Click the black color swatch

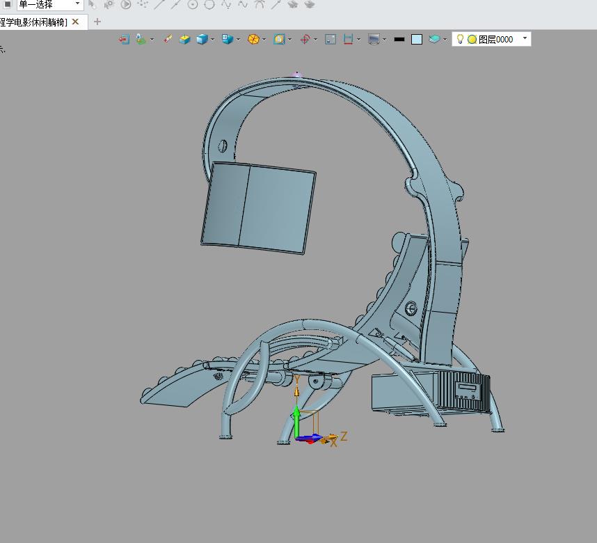[399, 40]
